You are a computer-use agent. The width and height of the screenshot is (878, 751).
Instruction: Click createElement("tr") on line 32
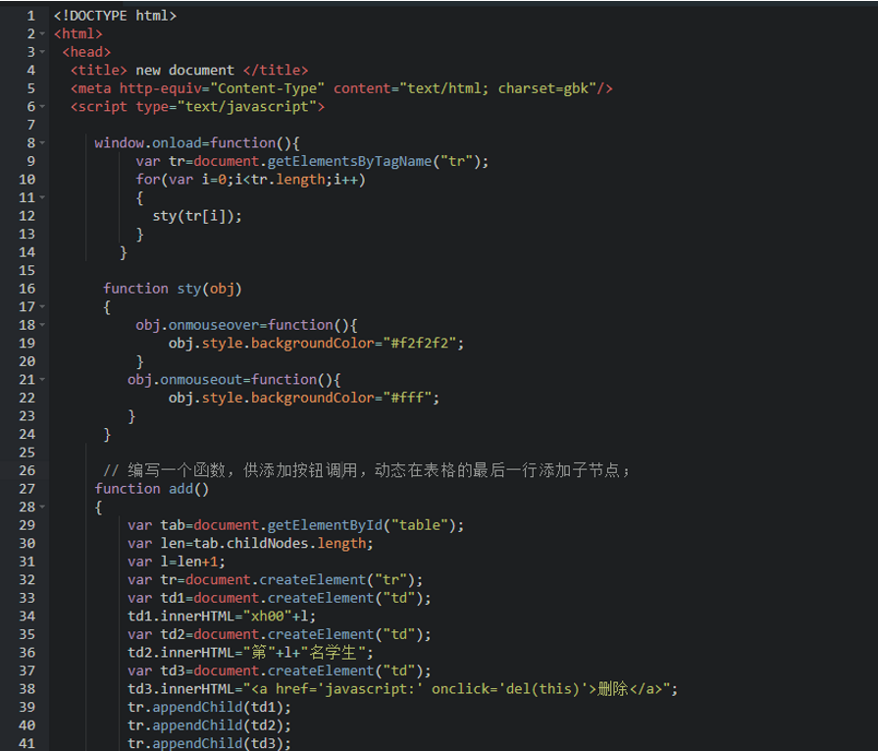point(337,580)
